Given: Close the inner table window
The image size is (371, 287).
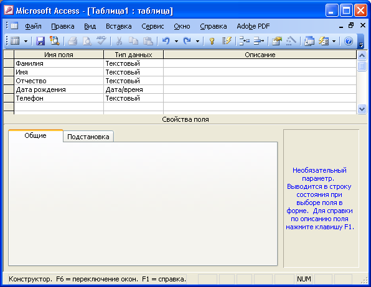Looking at the screenshot, I should click(363, 25).
